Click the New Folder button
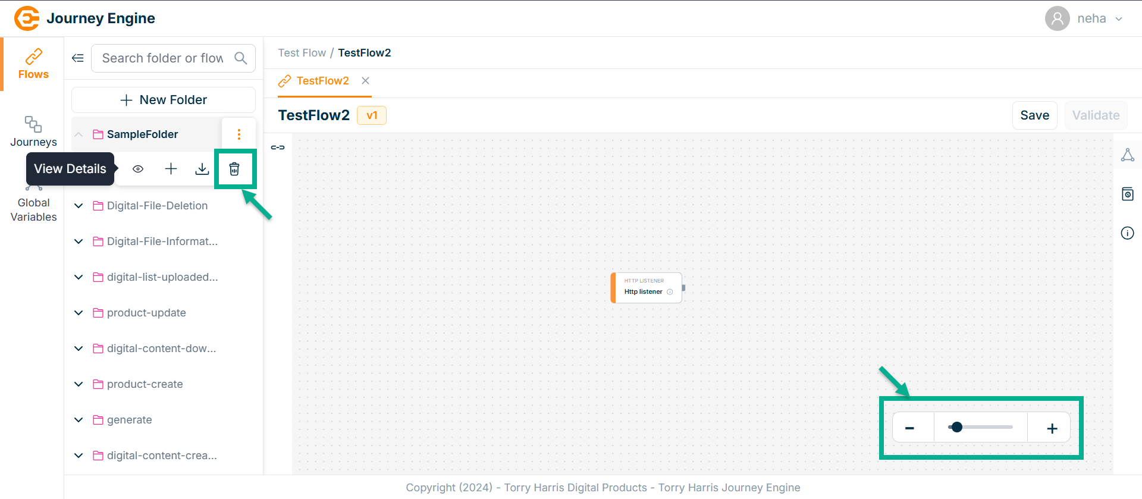1142x499 pixels. tap(164, 100)
